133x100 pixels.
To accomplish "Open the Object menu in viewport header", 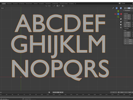I will [2, 8].
